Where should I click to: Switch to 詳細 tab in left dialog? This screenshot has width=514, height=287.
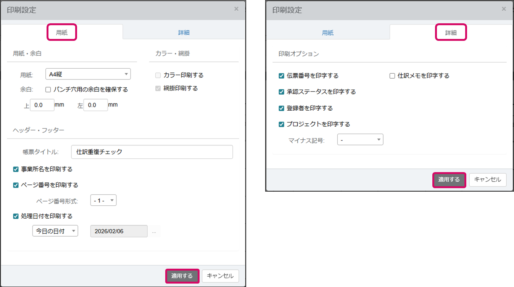pos(184,32)
